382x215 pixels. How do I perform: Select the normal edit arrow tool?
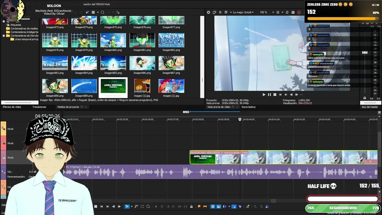tap(127, 206)
